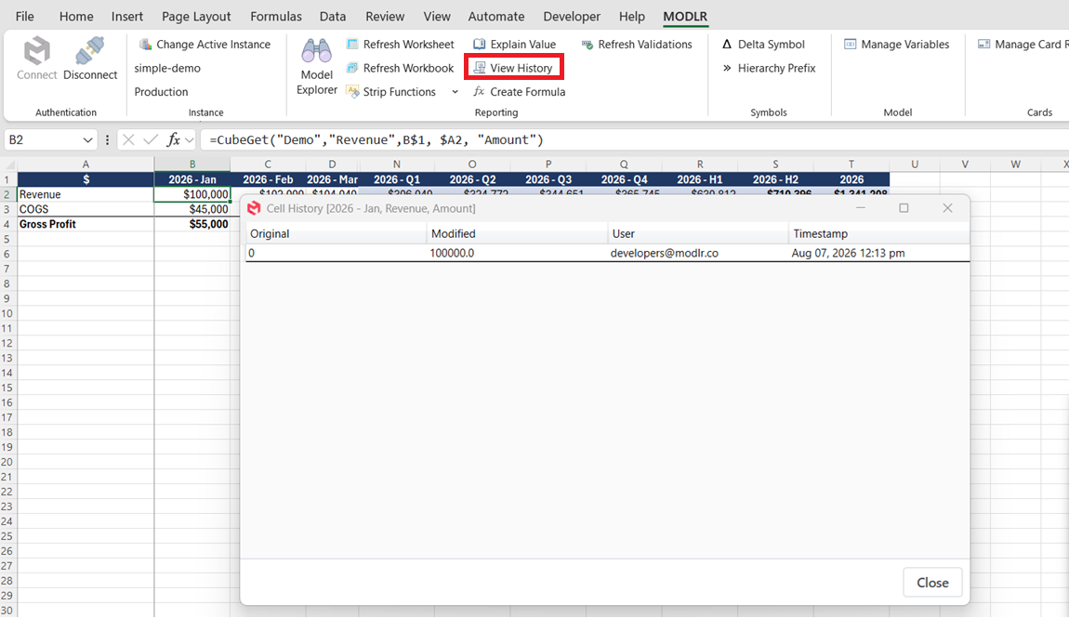Open Model Explorer binoculars icon
Viewport: 1069px width, 618px height.
pos(316,51)
